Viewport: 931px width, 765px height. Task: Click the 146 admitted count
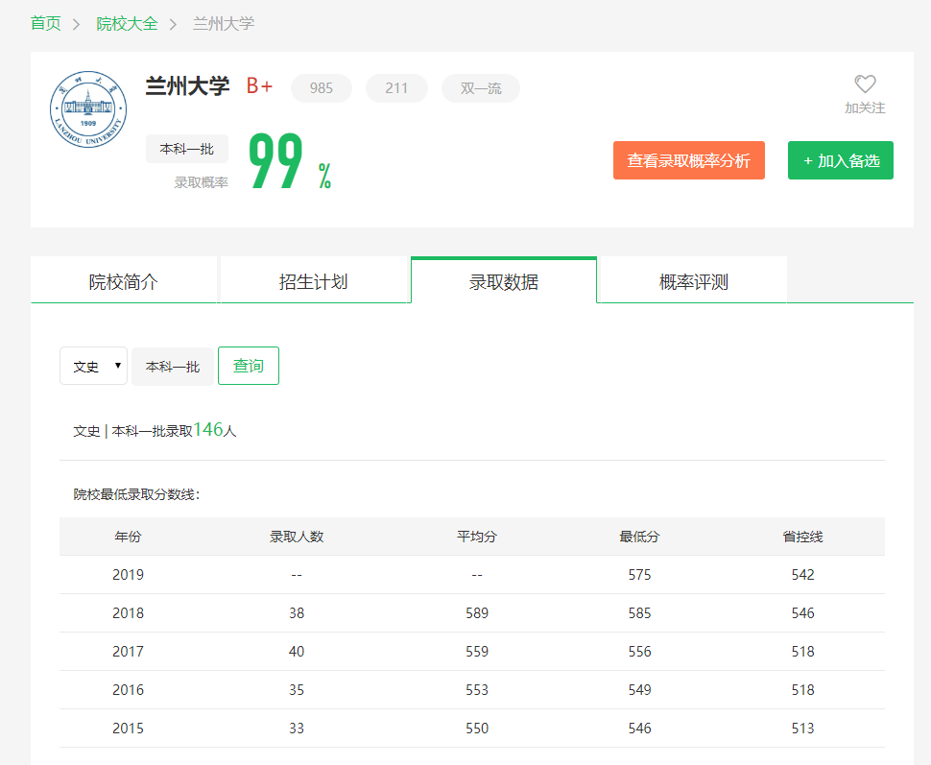(x=208, y=429)
